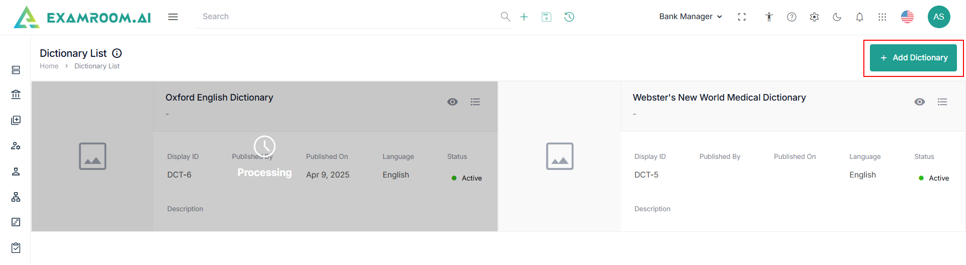Open the apps grid icon
966x265 pixels.
click(x=882, y=17)
